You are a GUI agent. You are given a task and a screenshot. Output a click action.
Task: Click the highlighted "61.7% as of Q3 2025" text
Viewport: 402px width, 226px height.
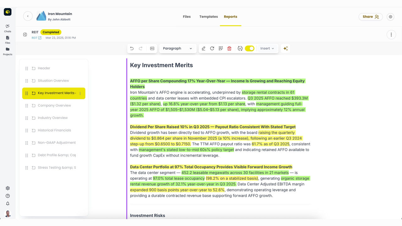point(270,144)
